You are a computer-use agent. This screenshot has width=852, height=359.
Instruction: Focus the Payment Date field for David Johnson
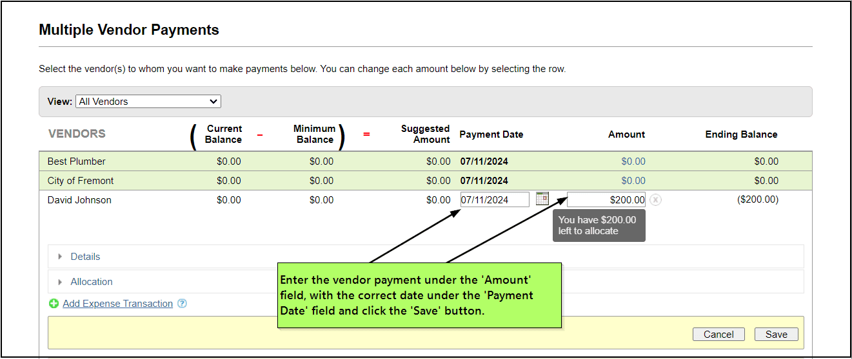tap(495, 200)
